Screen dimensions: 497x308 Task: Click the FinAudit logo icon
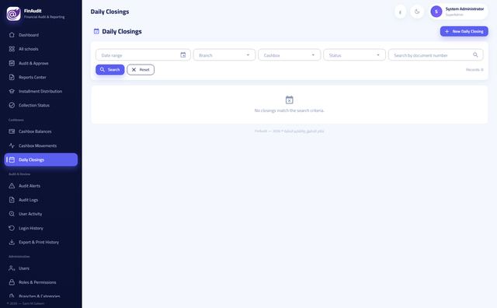click(x=14, y=14)
